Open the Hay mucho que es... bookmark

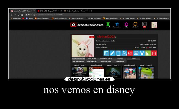[76, 18]
